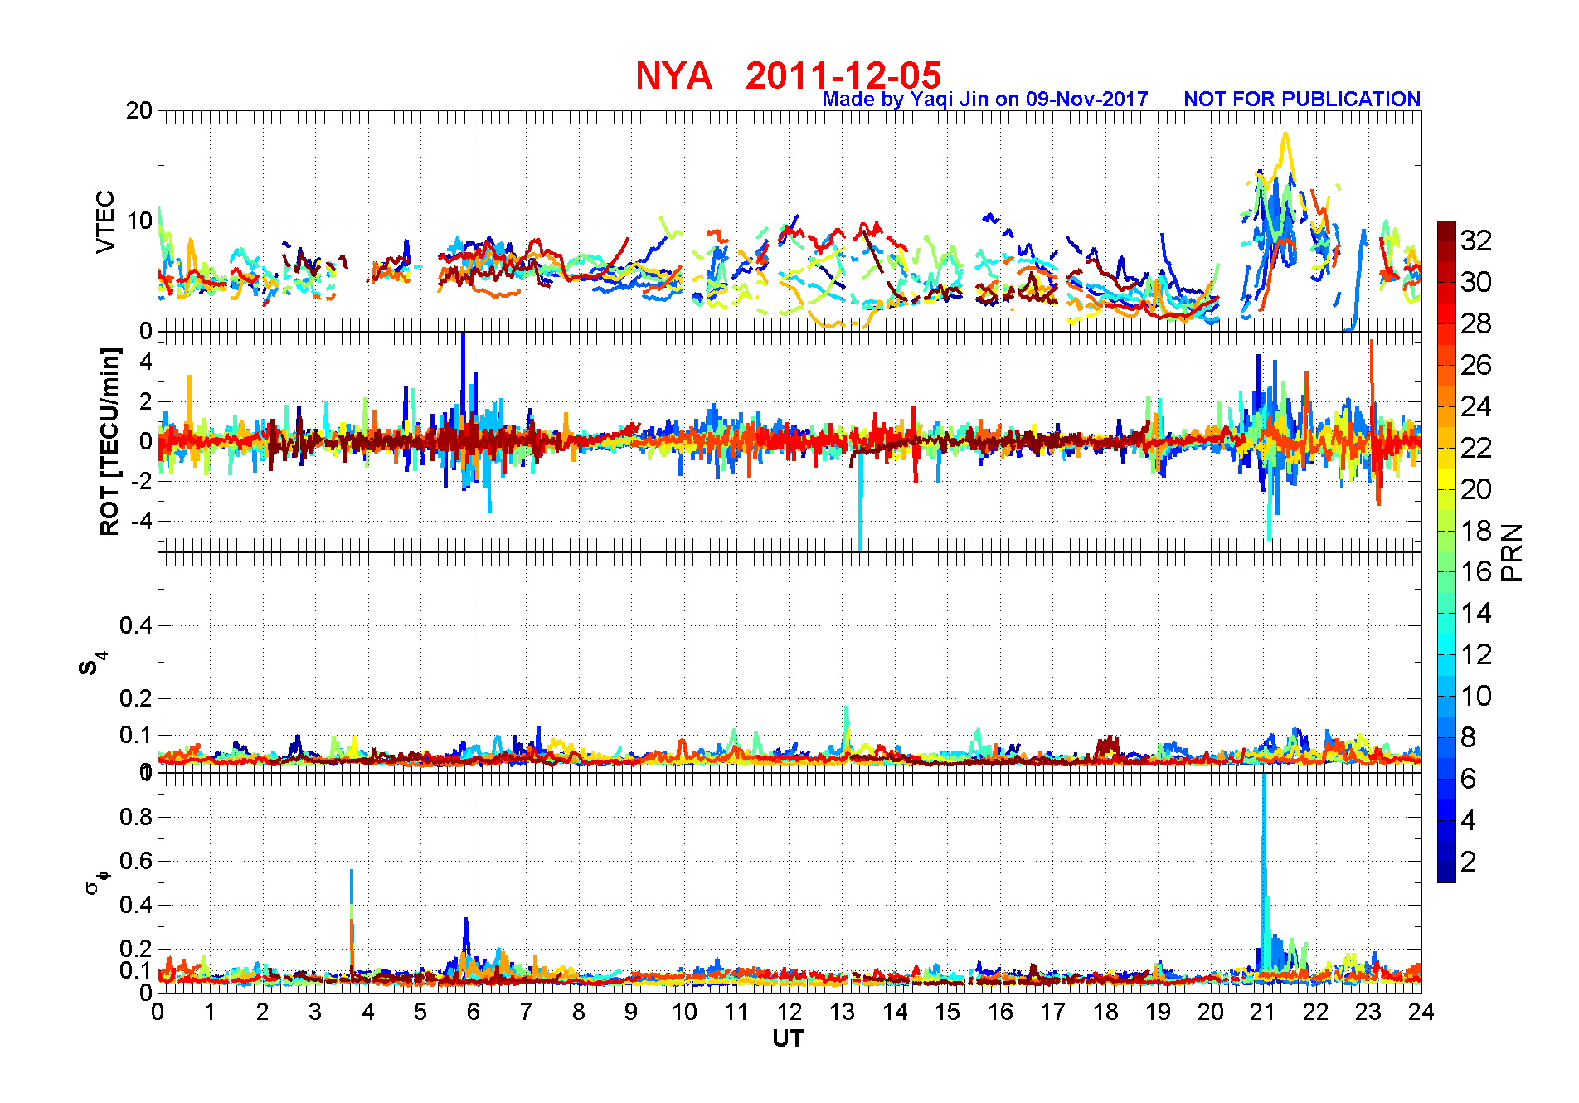1579x1103 pixels.
Task: Click the colorbar at PRN 32 dark red
Action: coord(1446,241)
